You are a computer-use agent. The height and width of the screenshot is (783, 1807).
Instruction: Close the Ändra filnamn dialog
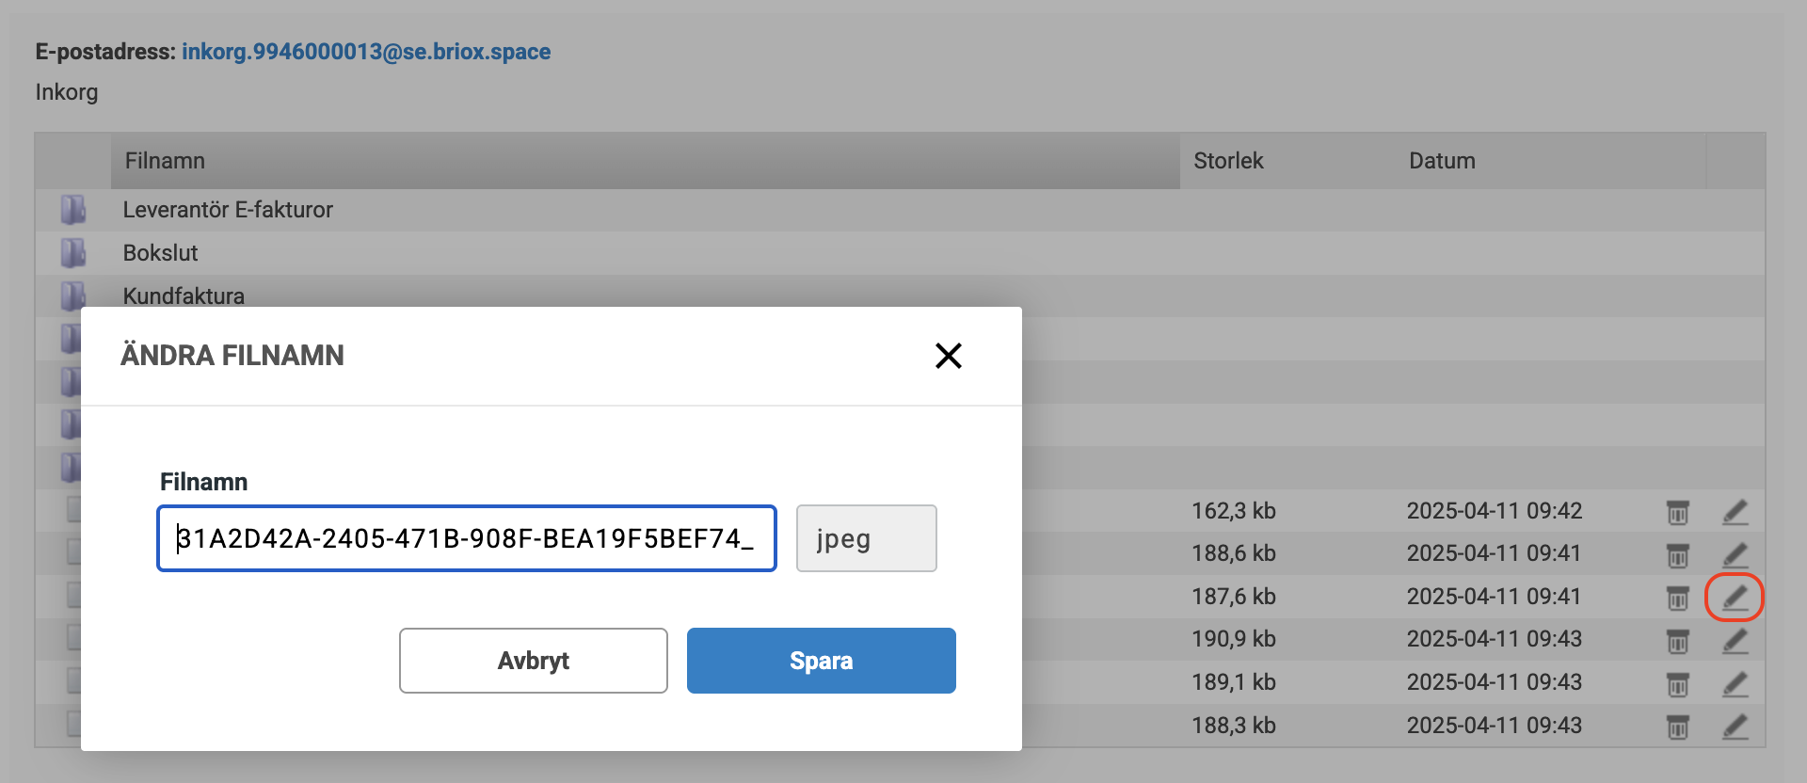[948, 356]
